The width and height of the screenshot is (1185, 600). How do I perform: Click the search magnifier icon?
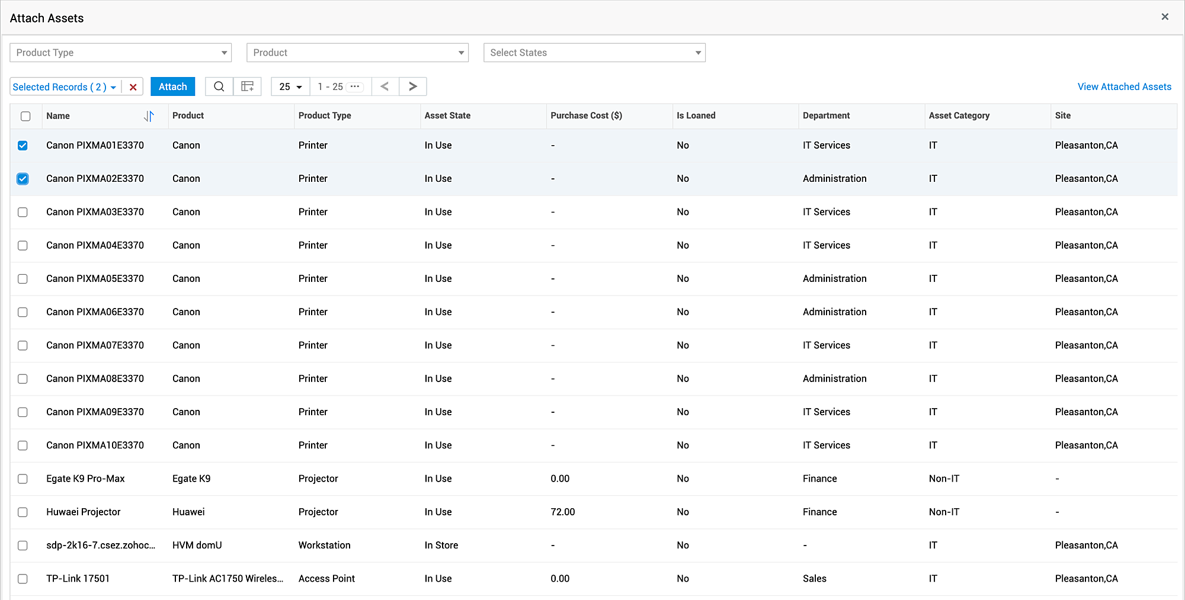(x=219, y=86)
